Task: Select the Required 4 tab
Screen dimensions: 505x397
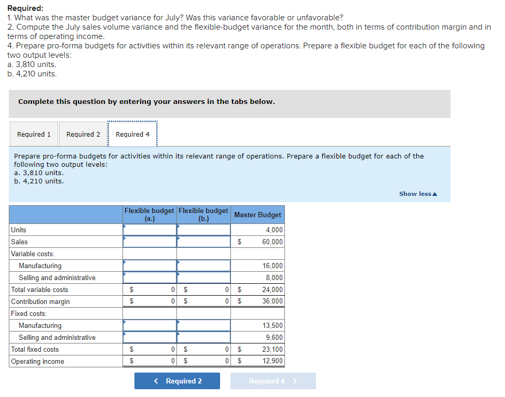Action: point(132,134)
